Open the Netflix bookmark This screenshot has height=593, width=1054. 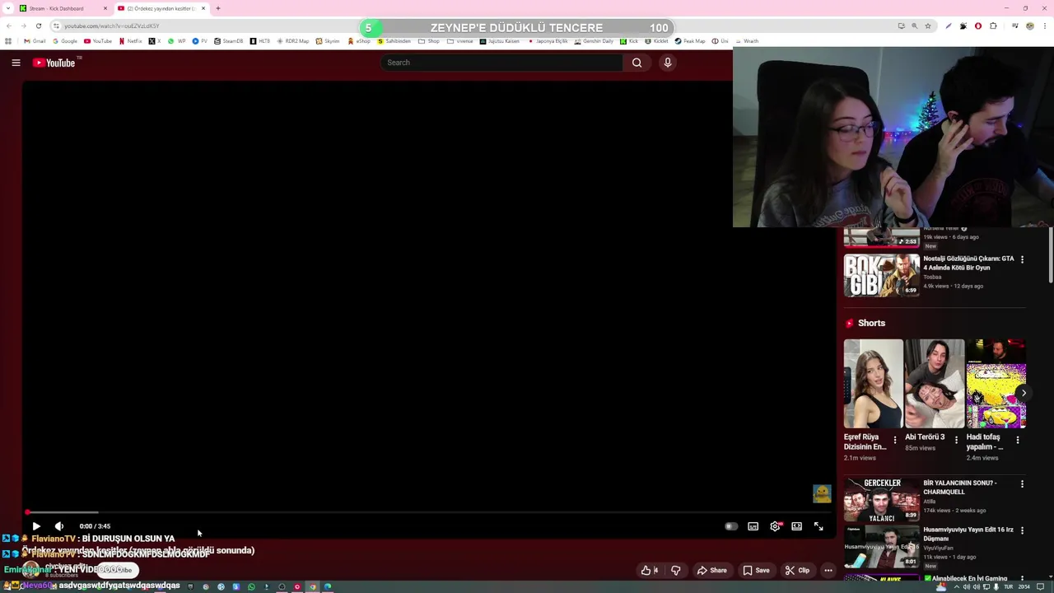[x=130, y=41]
